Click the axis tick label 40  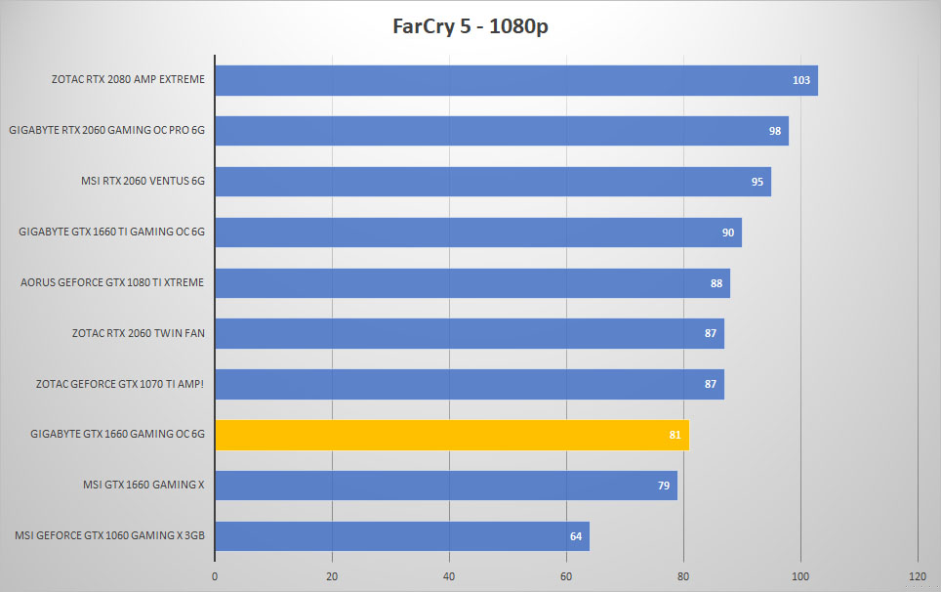pyautogui.click(x=449, y=576)
